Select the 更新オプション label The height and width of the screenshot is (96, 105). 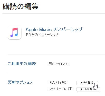click(x=20, y=82)
